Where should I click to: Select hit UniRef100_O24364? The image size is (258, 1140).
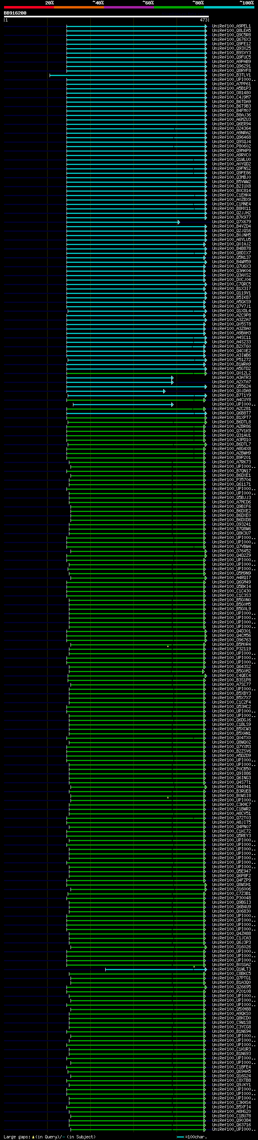[231, 129]
